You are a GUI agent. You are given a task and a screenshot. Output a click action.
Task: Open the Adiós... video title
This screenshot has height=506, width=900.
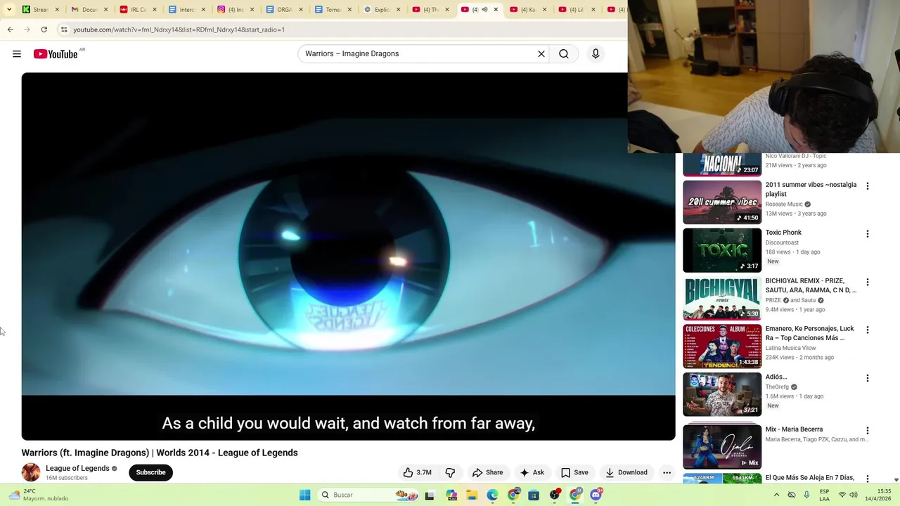click(776, 377)
